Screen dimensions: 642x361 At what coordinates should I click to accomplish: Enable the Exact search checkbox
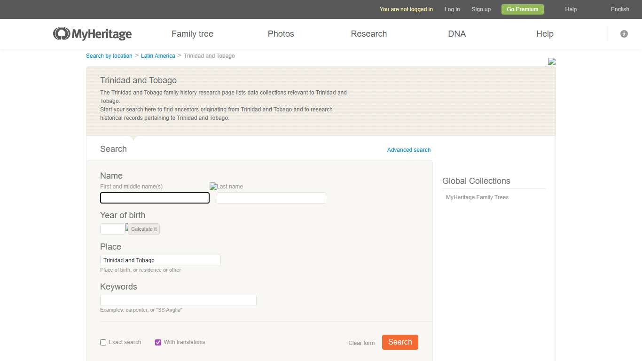tap(103, 342)
